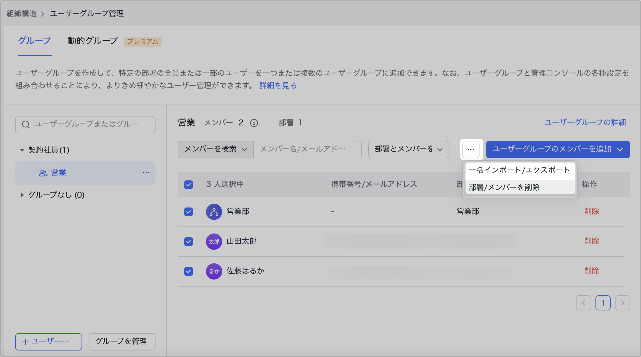The height and width of the screenshot is (357, 641).
Task: Uncheck the select-all header checkbox
Action: pyautogui.click(x=189, y=185)
